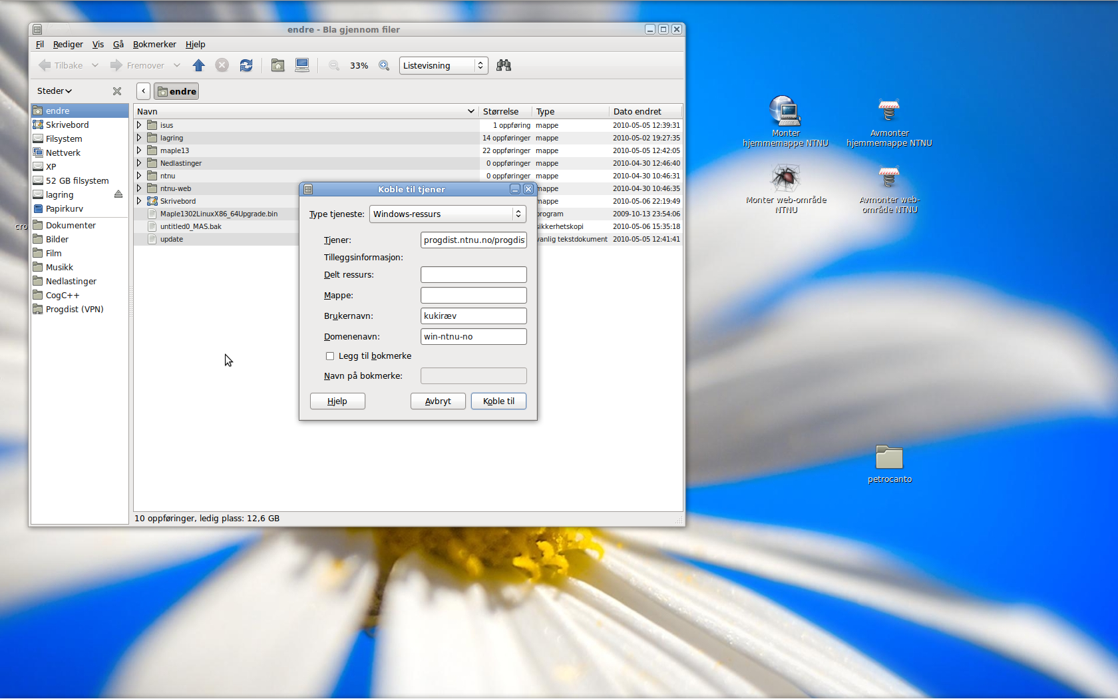Click into the Domenenavn field

474,336
